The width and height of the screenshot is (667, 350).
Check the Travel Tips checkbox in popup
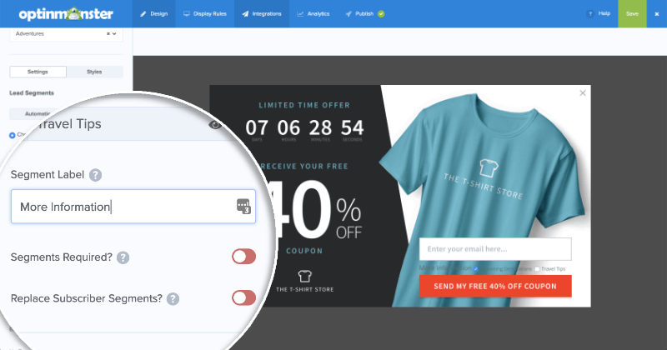(537, 269)
